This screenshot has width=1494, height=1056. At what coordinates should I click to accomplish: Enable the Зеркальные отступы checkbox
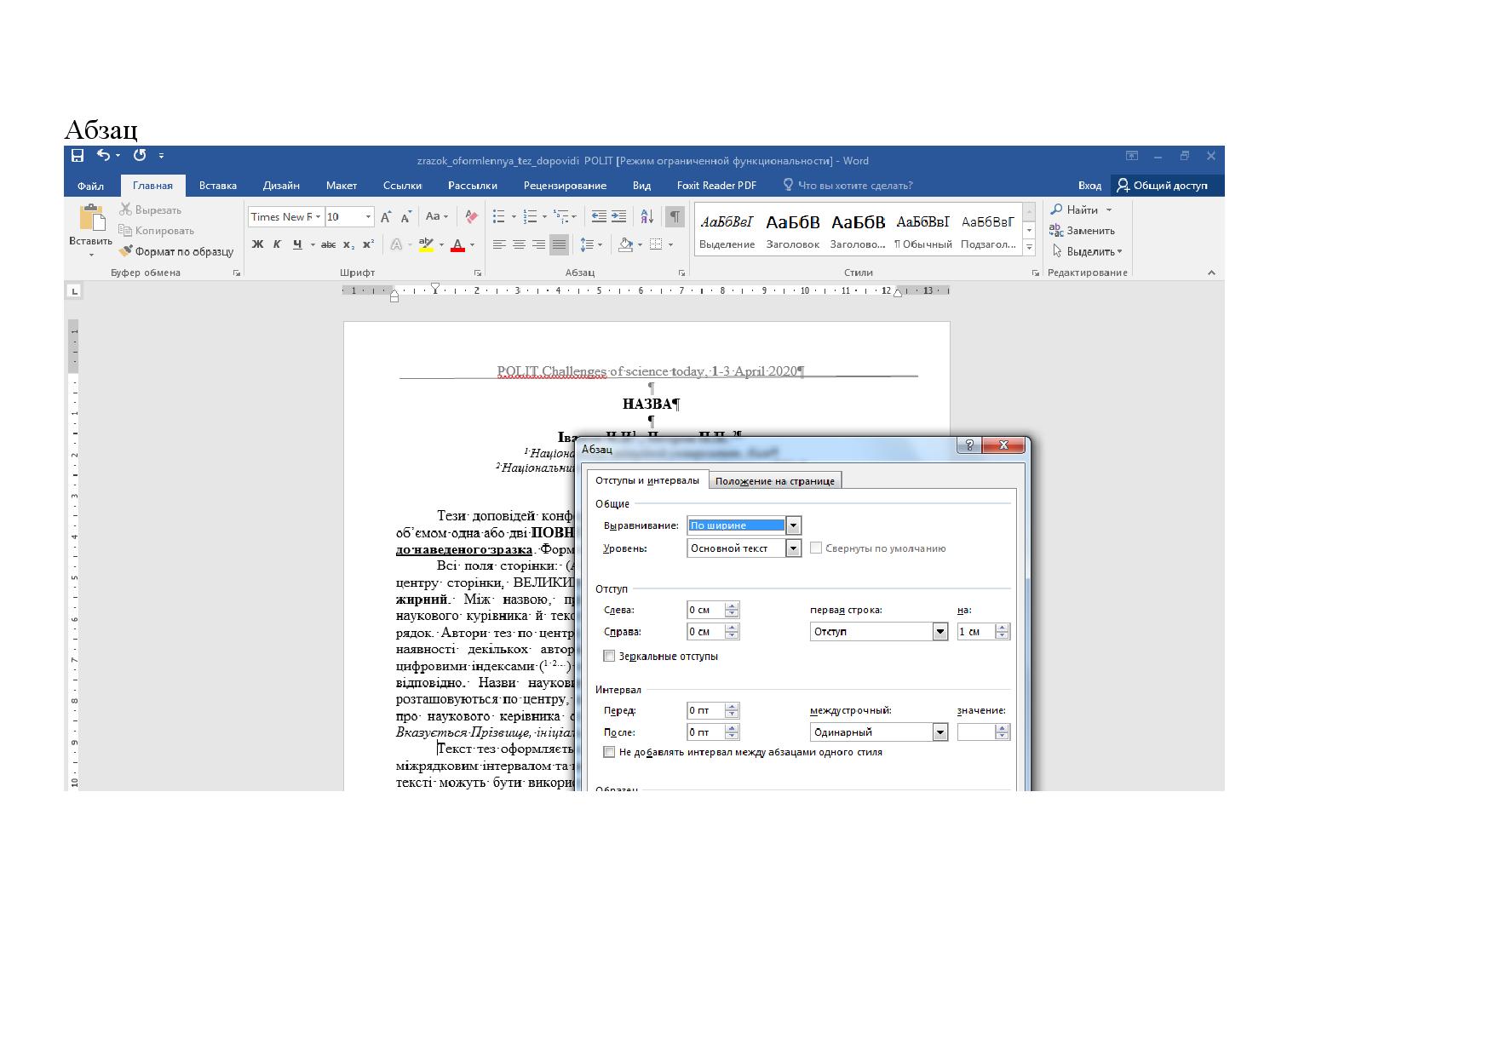(609, 656)
